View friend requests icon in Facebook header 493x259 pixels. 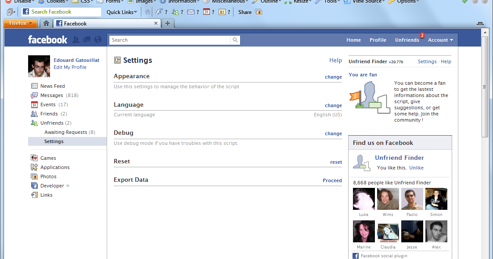[x=76, y=40]
